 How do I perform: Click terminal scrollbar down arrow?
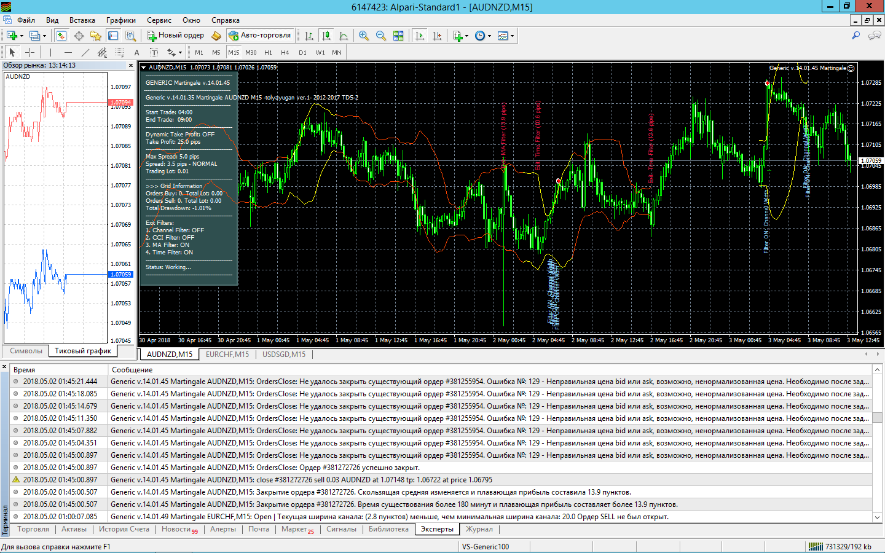pyautogui.click(x=878, y=517)
